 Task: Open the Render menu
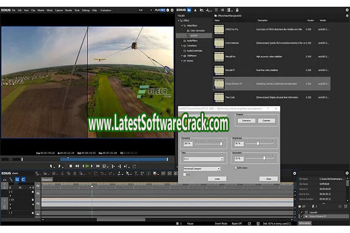[x=69, y=10]
